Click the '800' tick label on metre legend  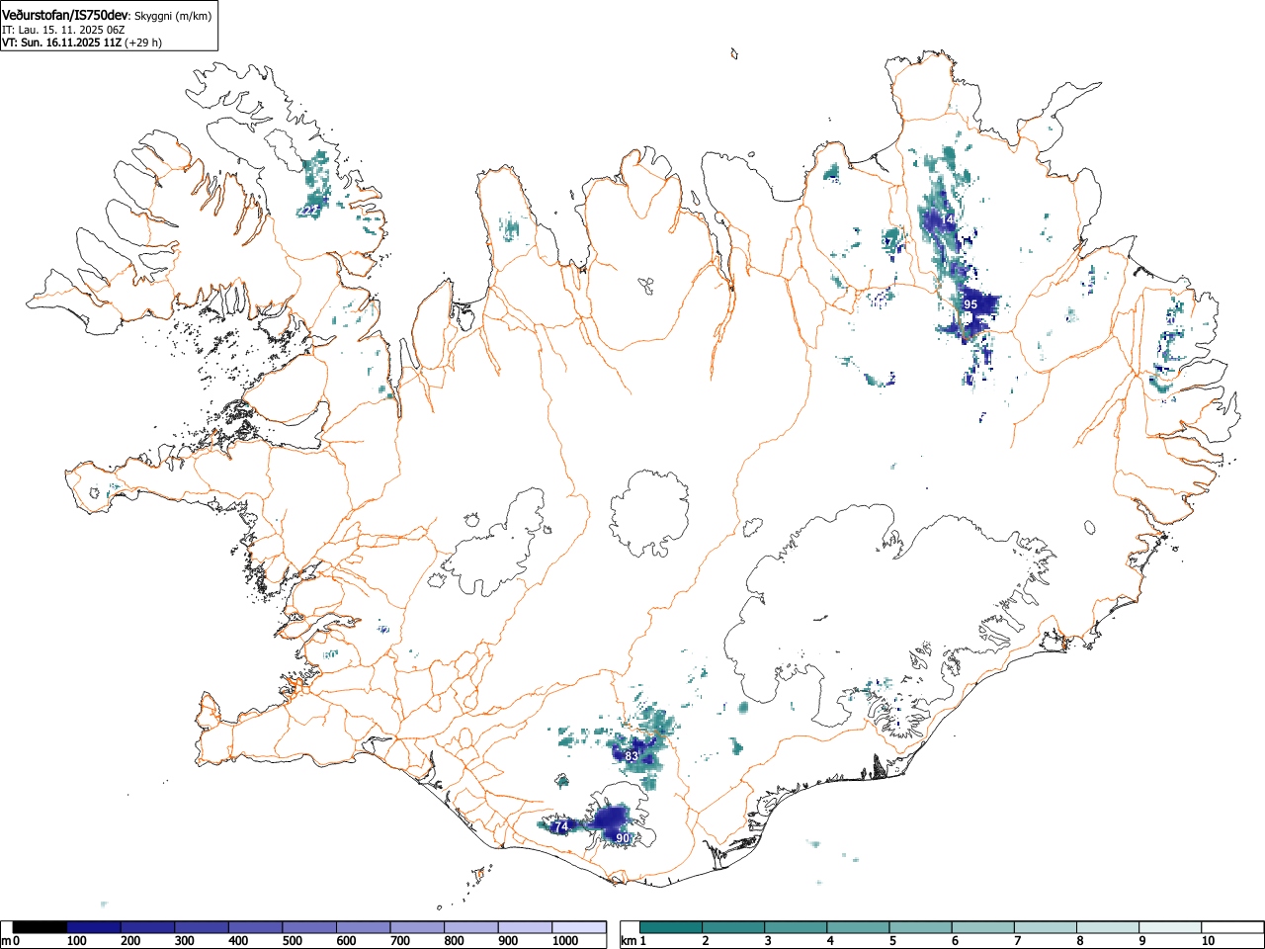pyautogui.click(x=454, y=941)
